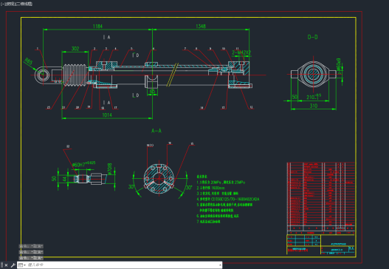Open command line customize wrench menu
389x269 pixels.
pyautogui.click(x=13, y=265)
